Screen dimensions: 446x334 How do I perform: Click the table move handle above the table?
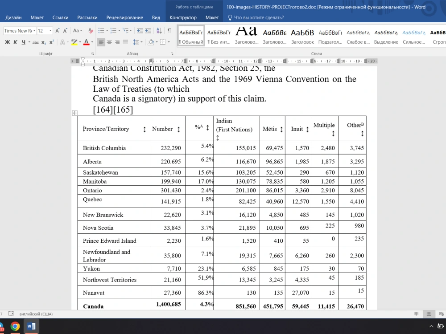[x=74, y=113]
